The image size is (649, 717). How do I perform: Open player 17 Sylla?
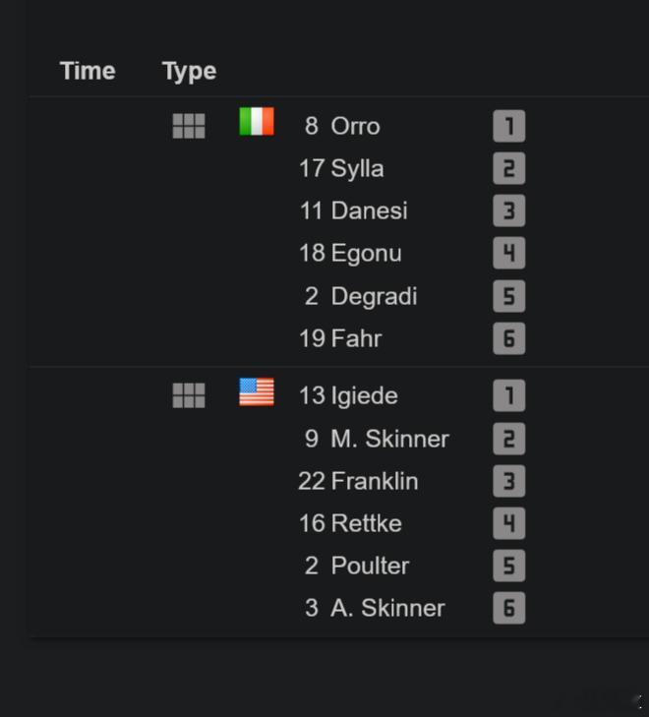pos(341,168)
